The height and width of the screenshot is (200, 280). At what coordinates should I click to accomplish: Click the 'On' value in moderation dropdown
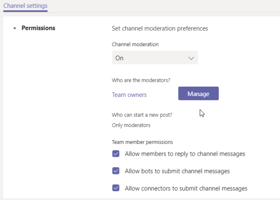click(119, 58)
